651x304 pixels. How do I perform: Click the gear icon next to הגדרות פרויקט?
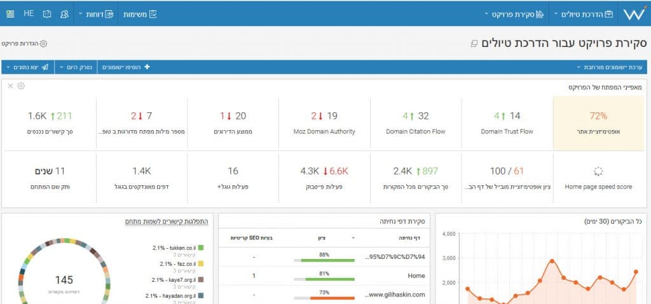(43, 44)
